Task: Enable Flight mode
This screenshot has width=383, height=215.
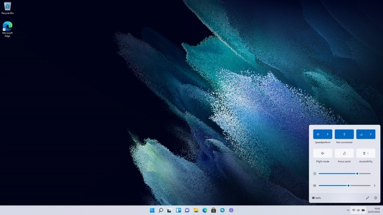Action: 323,153
